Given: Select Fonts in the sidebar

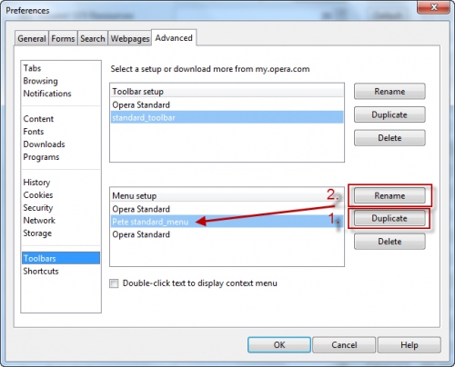Looking at the screenshot, I should (x=61, y=132).
